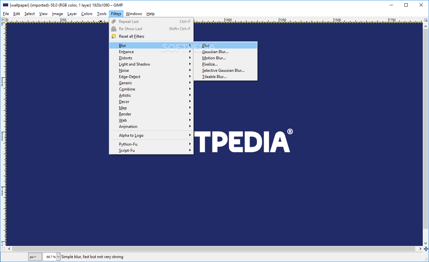Image resolution: width=429 pixels, height=262 pixels.
Task: Open the px unit dropdown
Action: tap(35, 257)
